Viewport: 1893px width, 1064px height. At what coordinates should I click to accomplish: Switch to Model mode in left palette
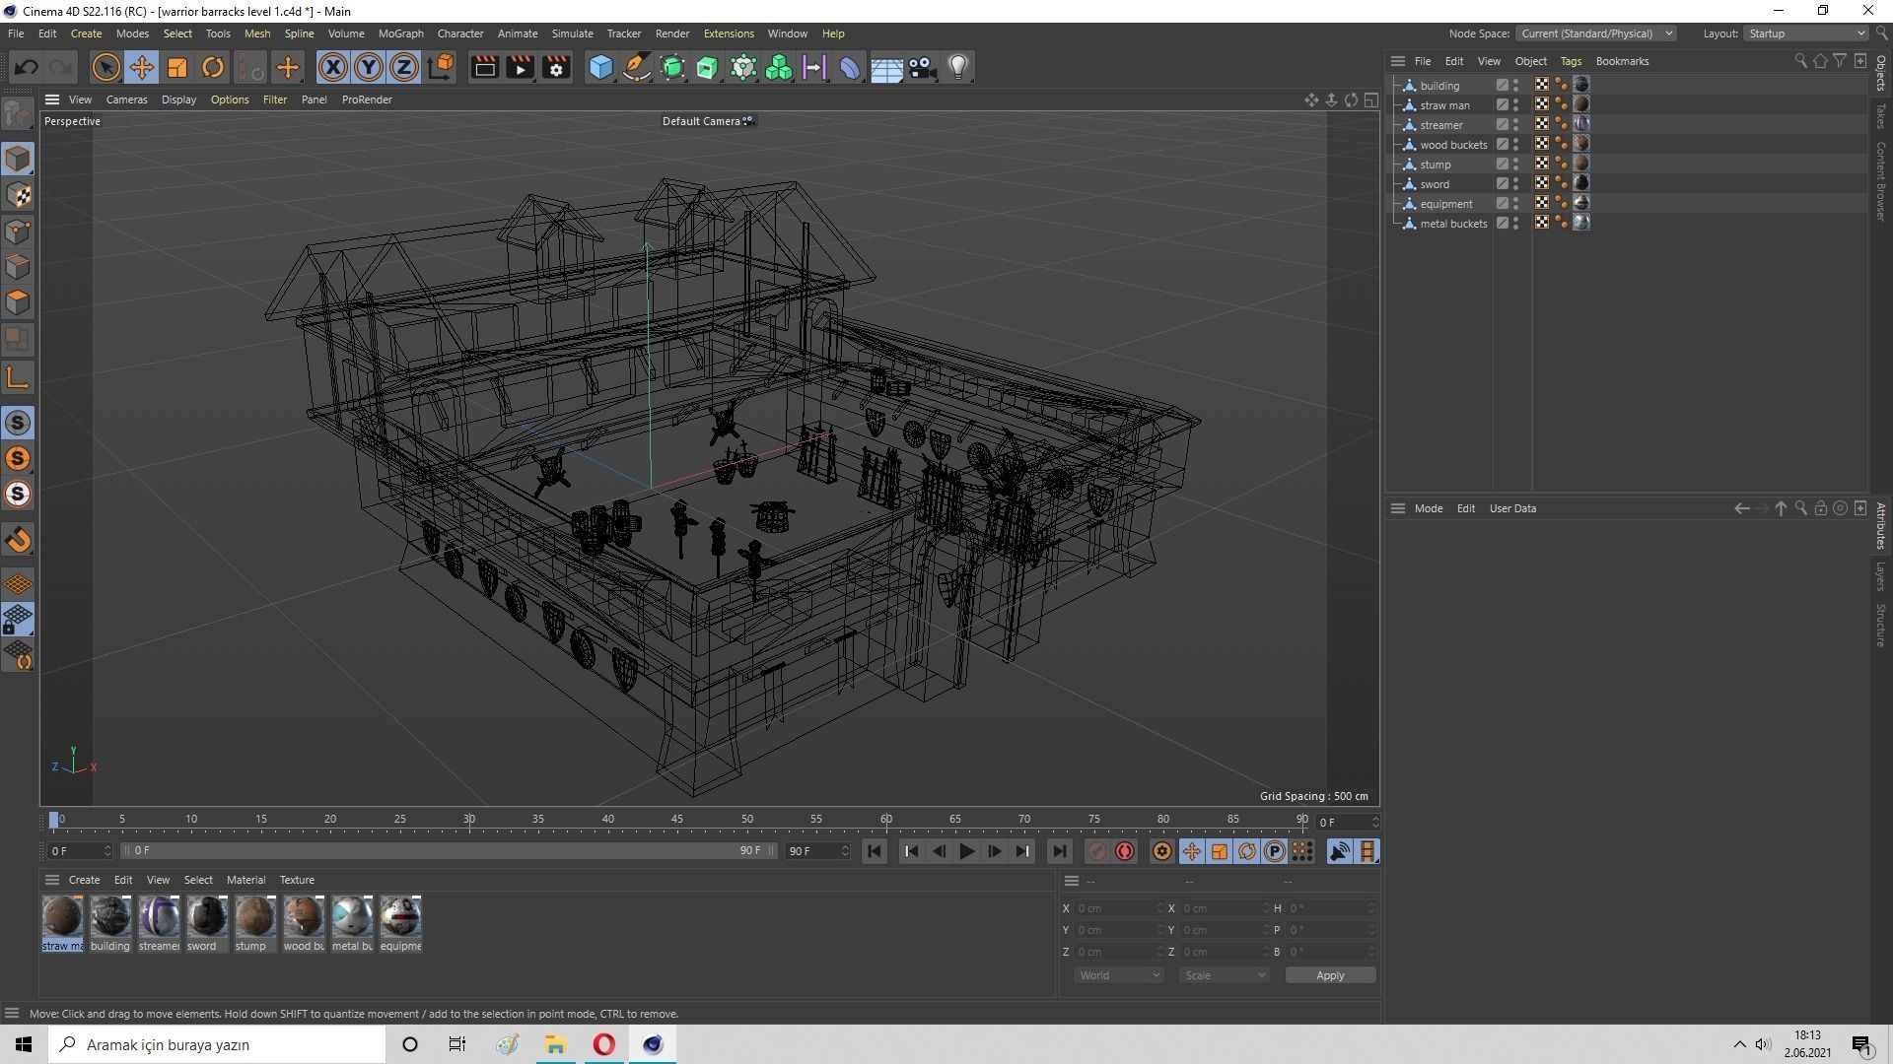[18, 159]
